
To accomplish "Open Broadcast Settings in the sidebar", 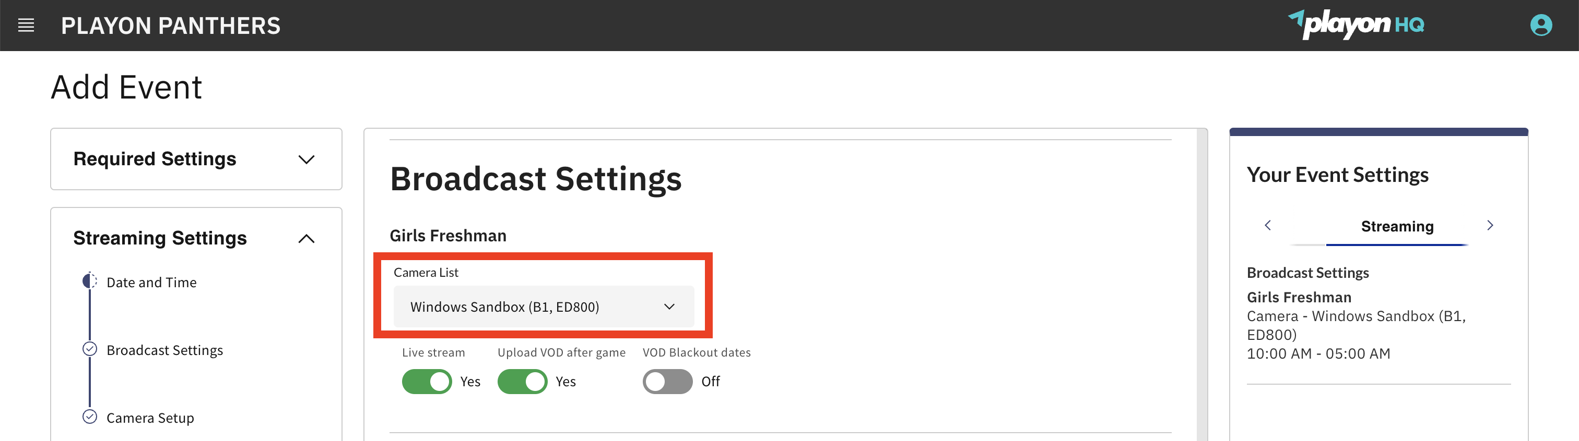I will (164, 350).
